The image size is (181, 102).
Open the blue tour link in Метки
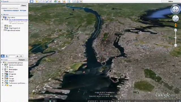[x=18, y=20]
